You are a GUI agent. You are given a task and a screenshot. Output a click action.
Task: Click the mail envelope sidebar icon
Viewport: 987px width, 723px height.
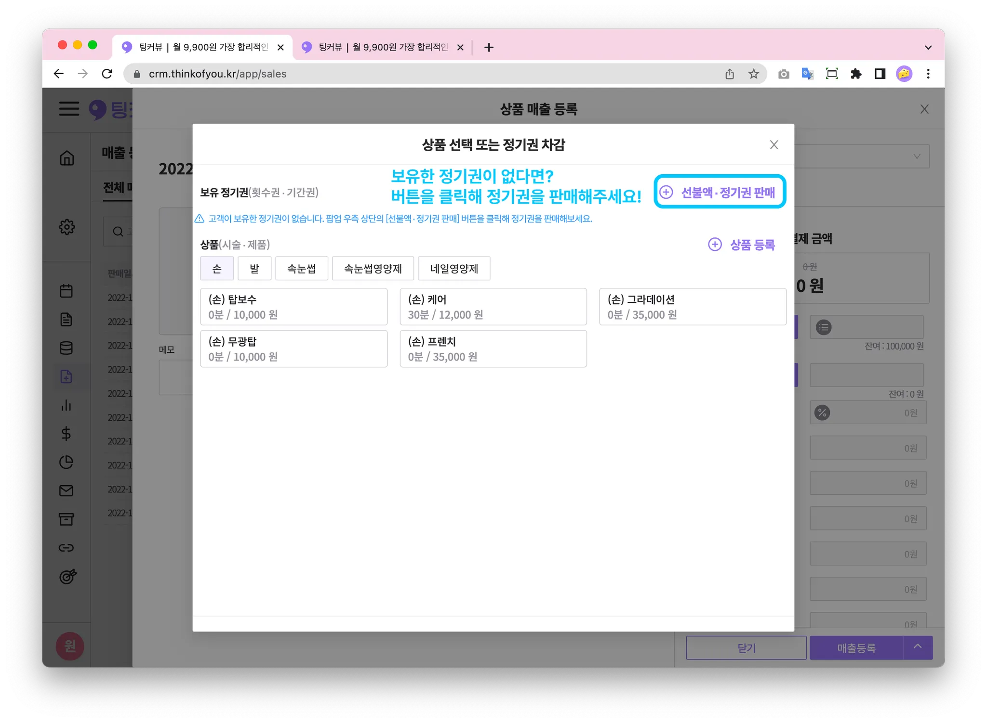click(67, 491)
